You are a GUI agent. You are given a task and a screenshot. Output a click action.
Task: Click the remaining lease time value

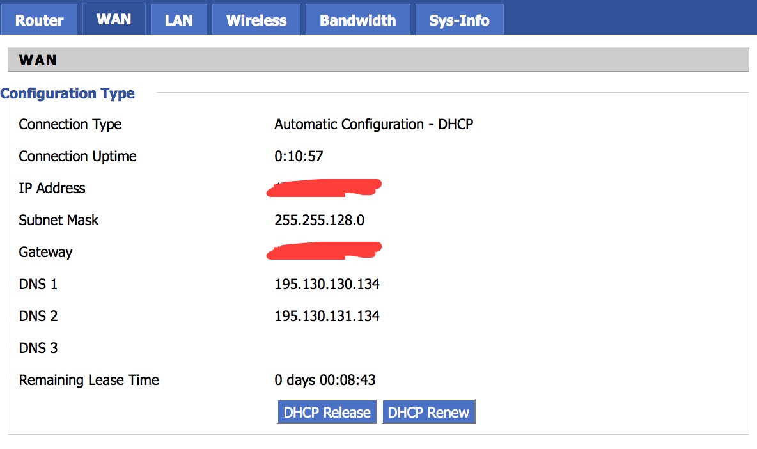coord(325,380)
